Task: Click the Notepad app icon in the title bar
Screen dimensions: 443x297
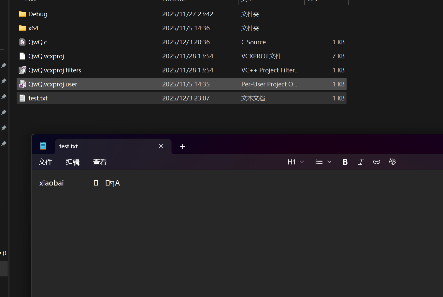Action: click(43, 146)
